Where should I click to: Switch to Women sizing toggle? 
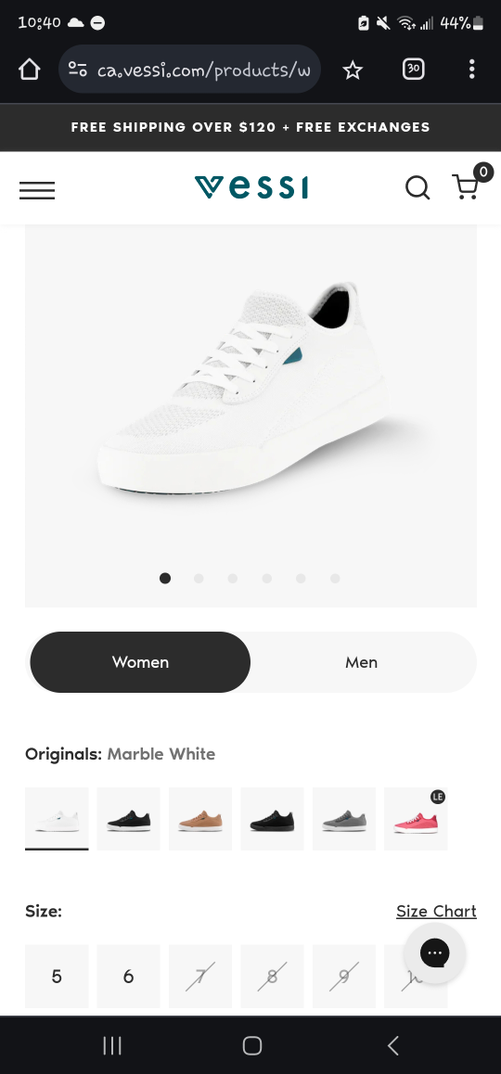[x=140, y=661]
